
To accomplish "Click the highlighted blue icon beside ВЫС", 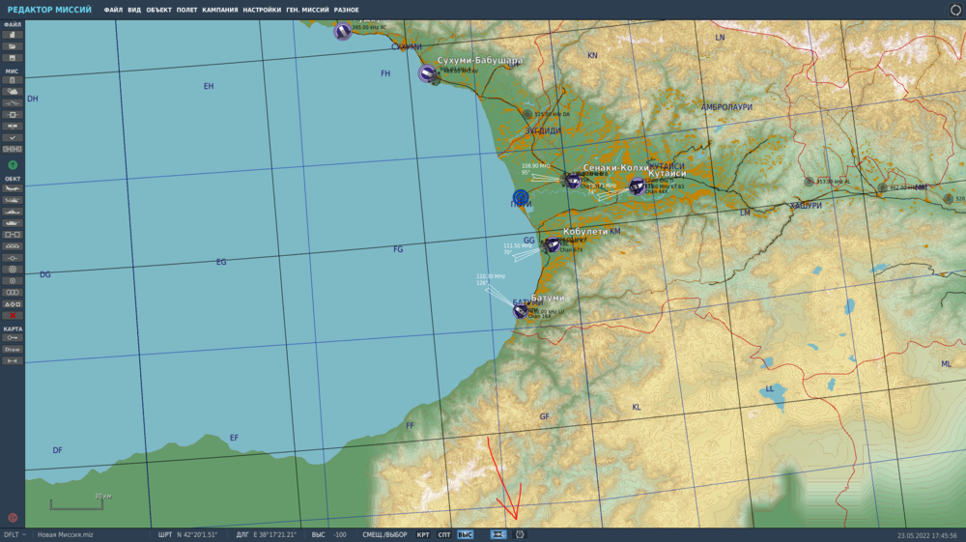I will point(498,534).
